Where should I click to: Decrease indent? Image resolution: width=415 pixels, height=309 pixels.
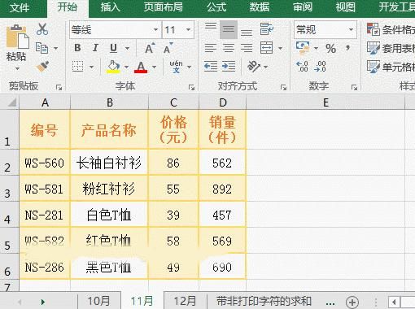tap(211, 67)
